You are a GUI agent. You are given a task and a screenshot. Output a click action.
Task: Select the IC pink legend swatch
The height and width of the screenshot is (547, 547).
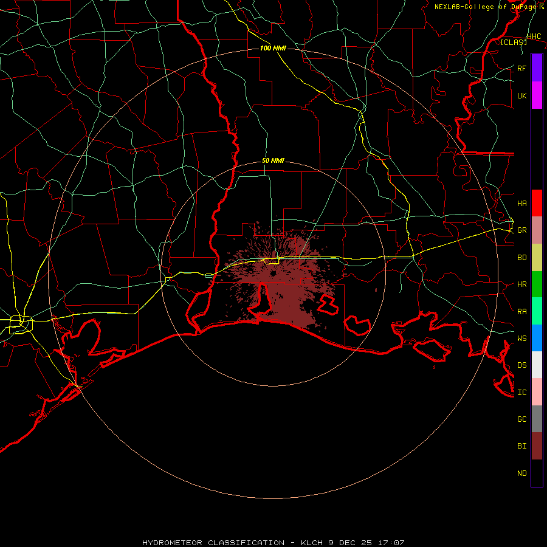pos(537,392)
